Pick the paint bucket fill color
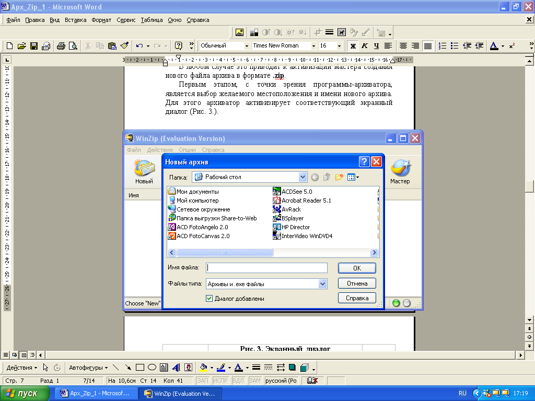Image resolution: width=535 pixels, height=401 pixels. (203, 367)
